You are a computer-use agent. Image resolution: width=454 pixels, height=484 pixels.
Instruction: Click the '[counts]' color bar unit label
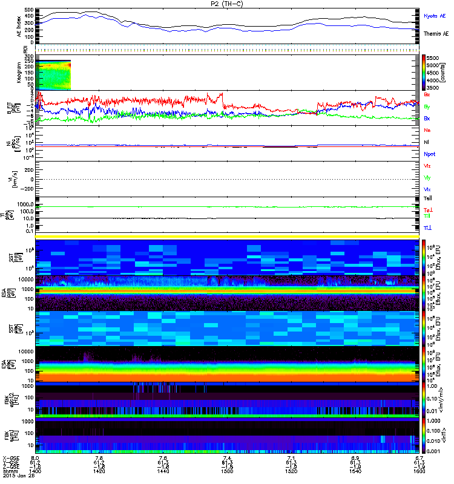(443, 73)
